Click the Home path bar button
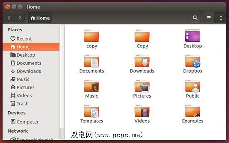Image resolution: width=229 pixels, height=143 pixels. tap(40, 18)
